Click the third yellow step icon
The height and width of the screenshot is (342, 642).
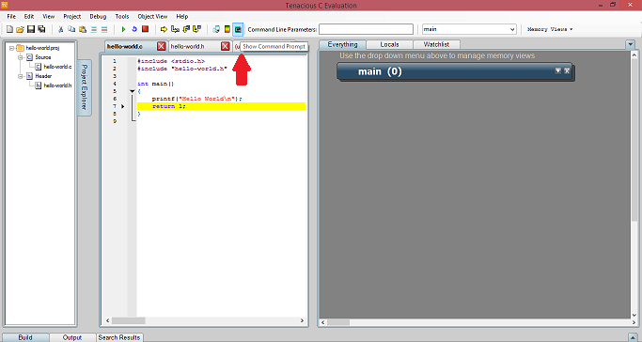point(186,29)
